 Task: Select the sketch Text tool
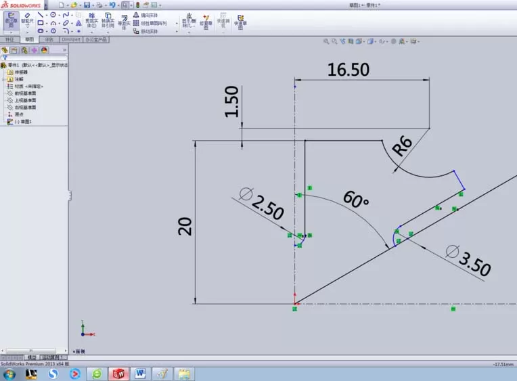pyautogui.click(x=78, y=23)
